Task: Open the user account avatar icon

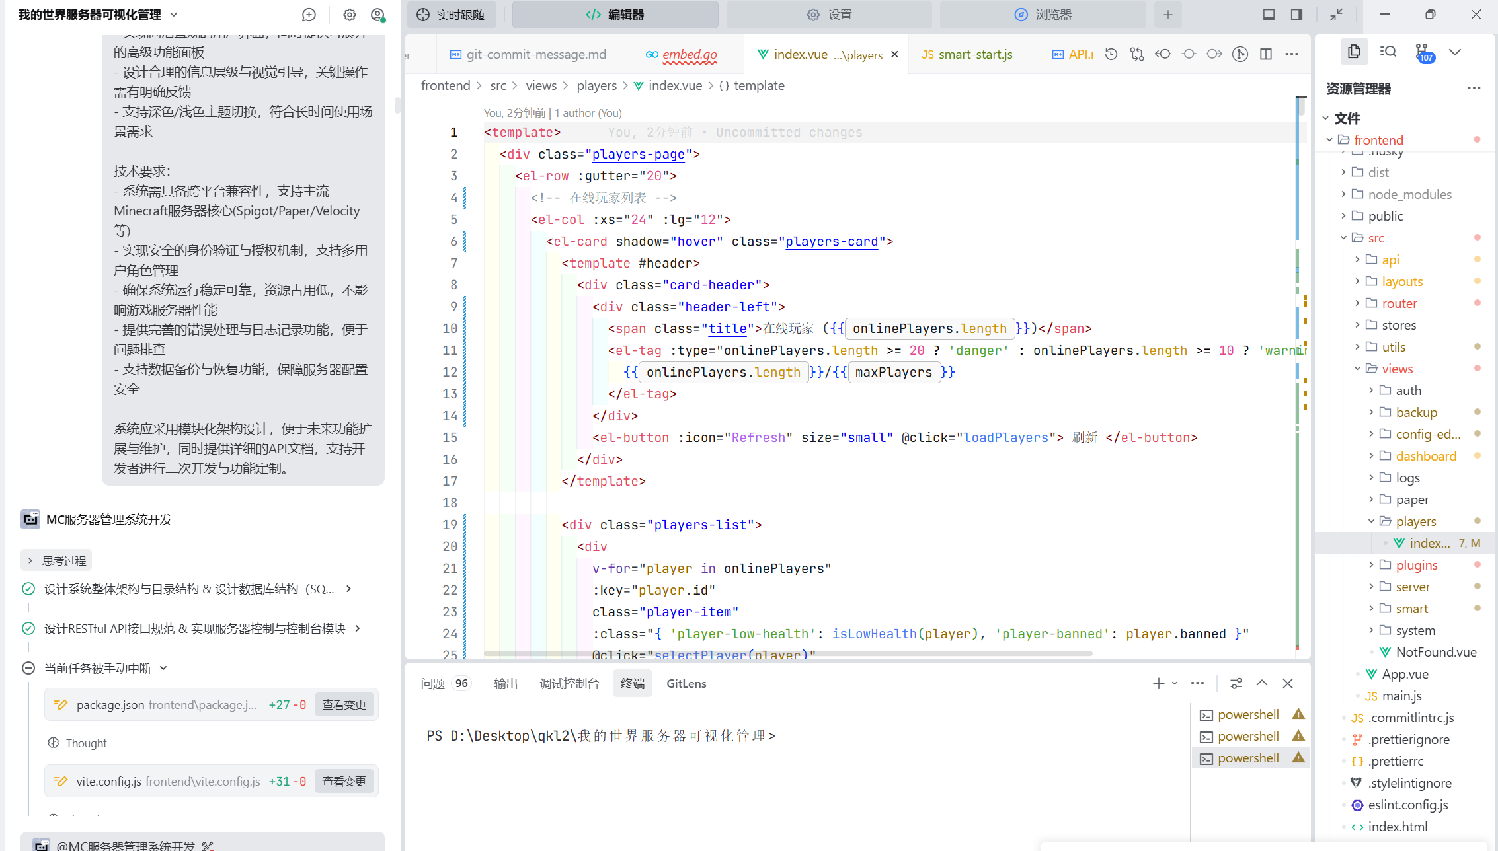Action: point(377,15)
